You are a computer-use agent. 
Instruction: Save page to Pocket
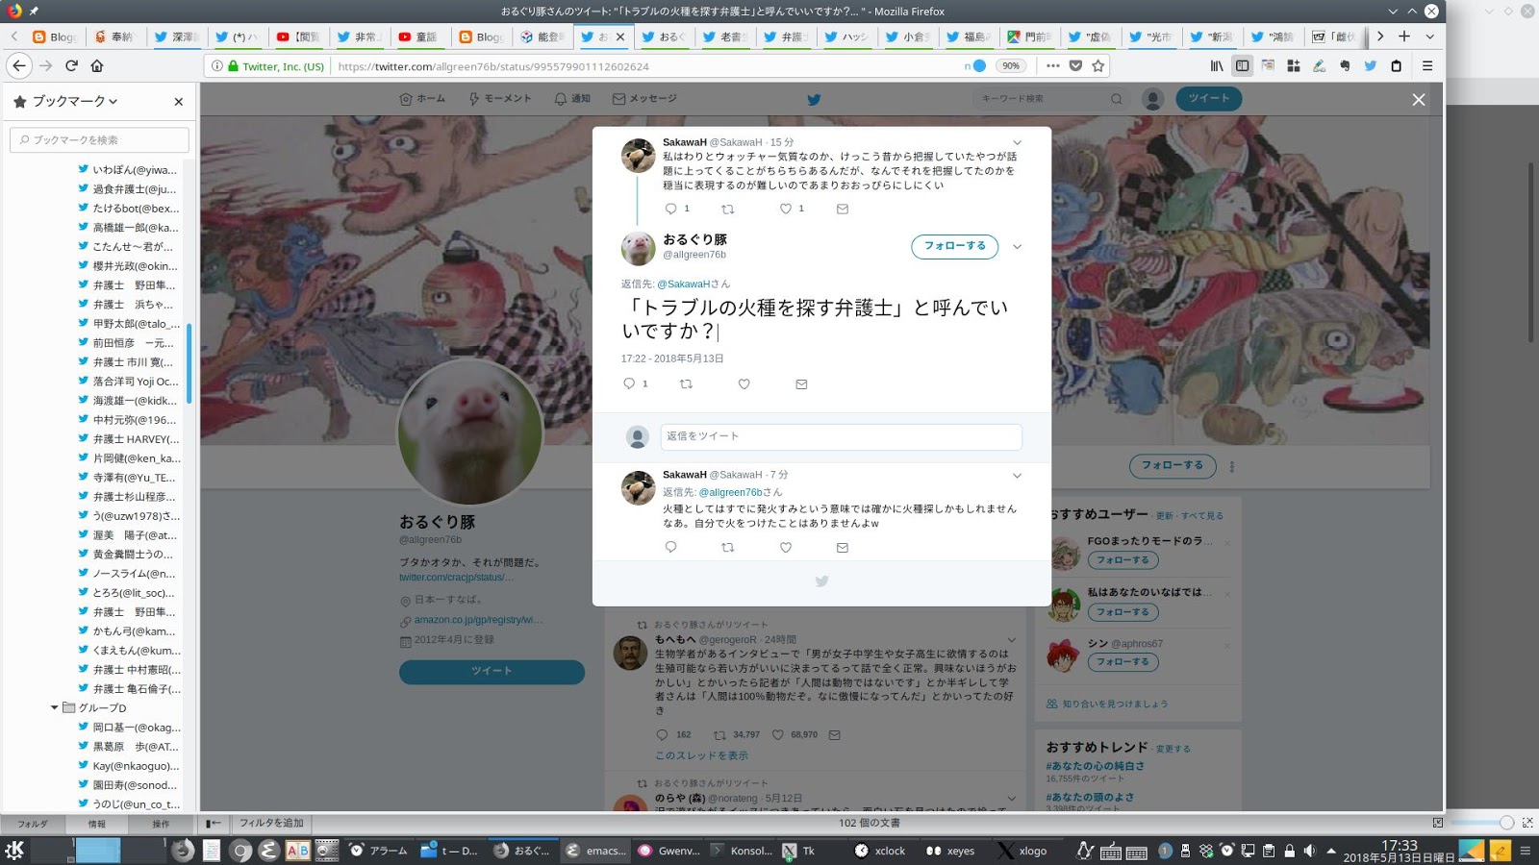point(1075,65)
